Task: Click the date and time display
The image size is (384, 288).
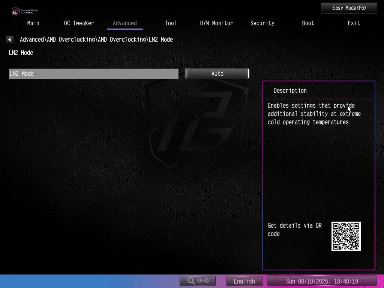Action: coord(322,281)
